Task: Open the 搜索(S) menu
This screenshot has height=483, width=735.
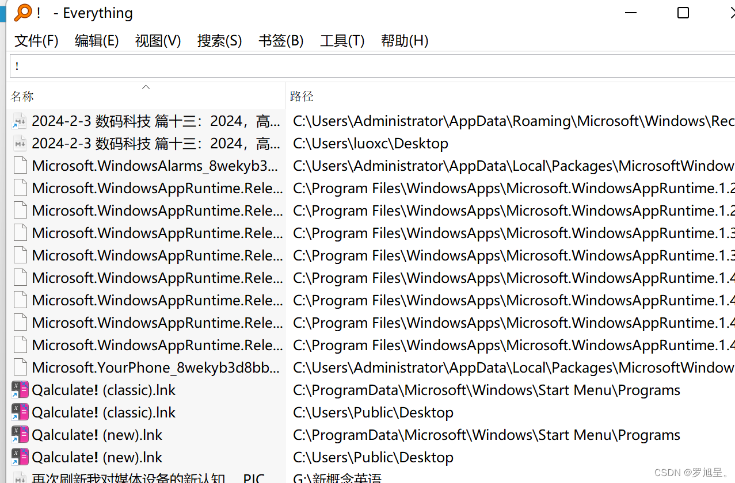Action: pyautogui.click(x=220, y=41)
